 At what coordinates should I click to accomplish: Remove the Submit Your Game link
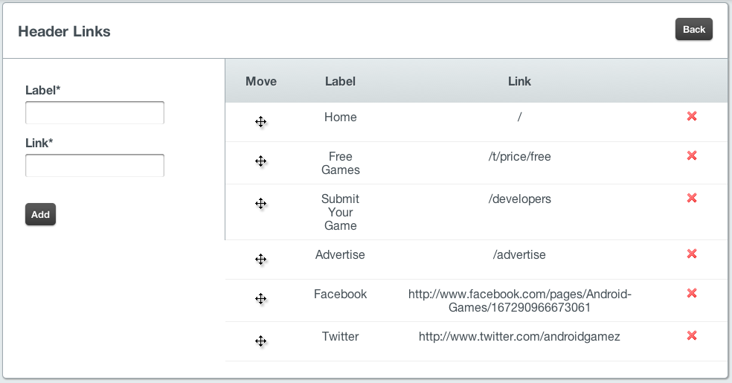pyautogui.click(x=692, y=198)
